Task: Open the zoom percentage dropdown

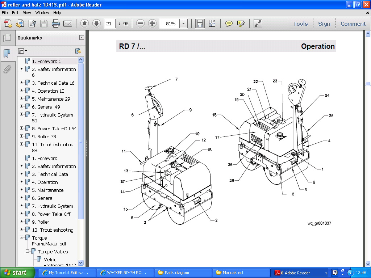Action: click(x=183, y=24)
